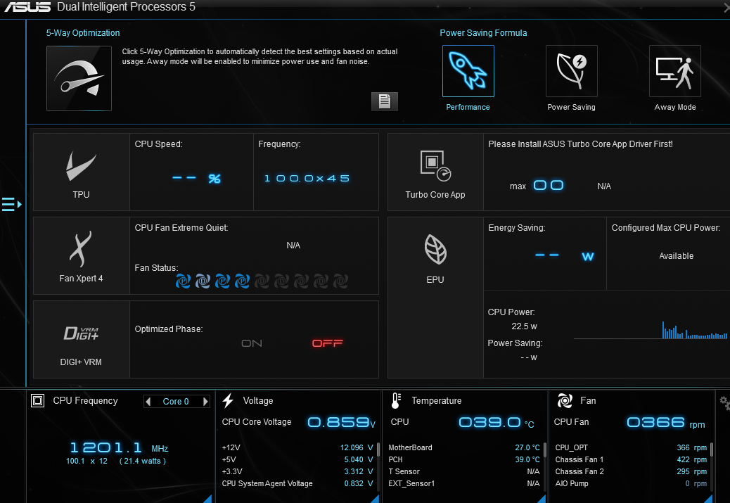
Task: Click the Configured Max CPU Power 'Available' text
Action: [677, 255]
